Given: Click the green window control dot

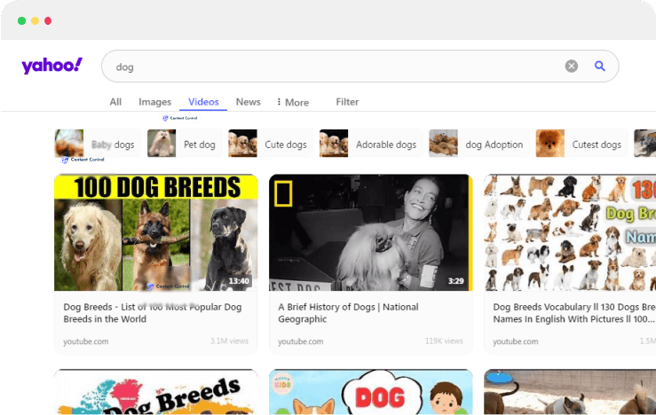Looking at the screenshot, I should (22, 21).
